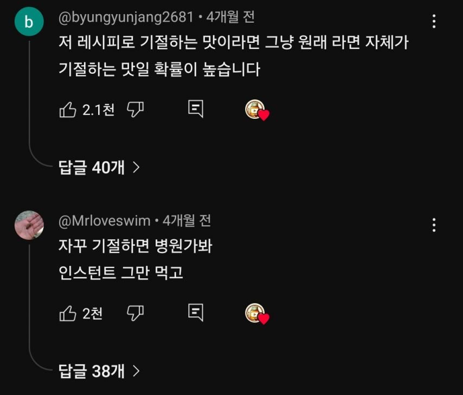Click the 4개월 전 timestamp beside @Mrloveswim
463x395 pixels.
click(187, 220)
